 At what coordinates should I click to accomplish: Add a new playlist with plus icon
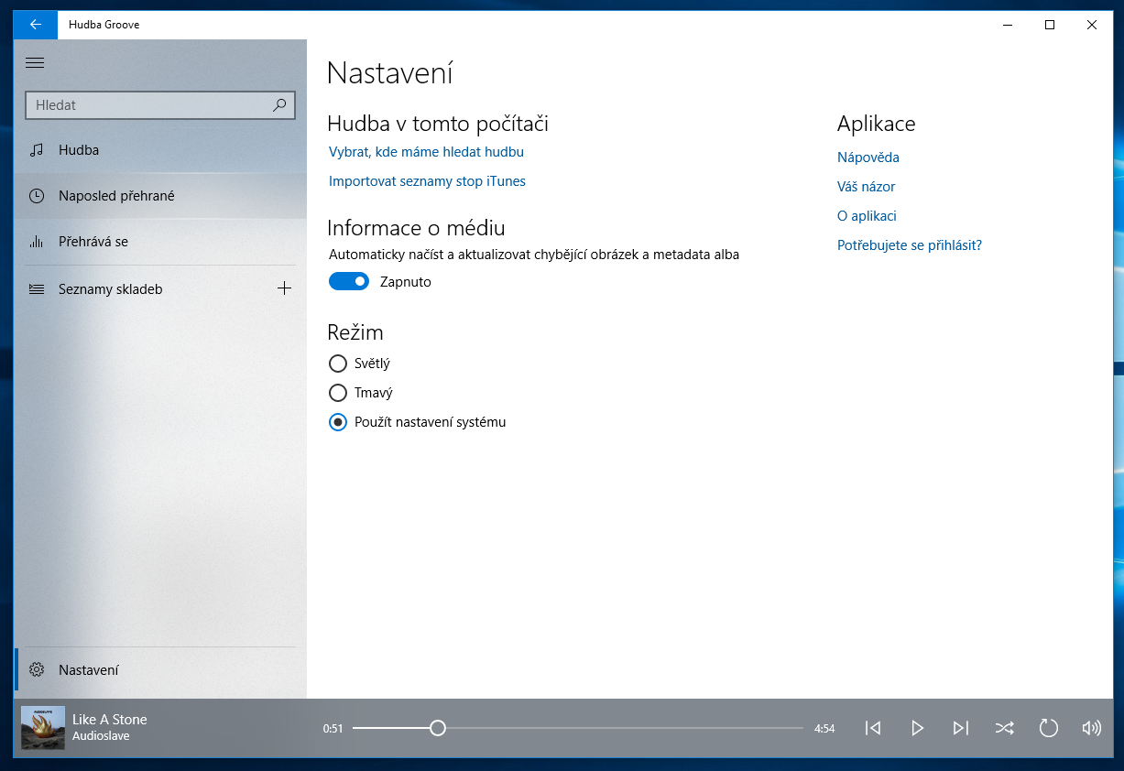click(x=284, y=288)
